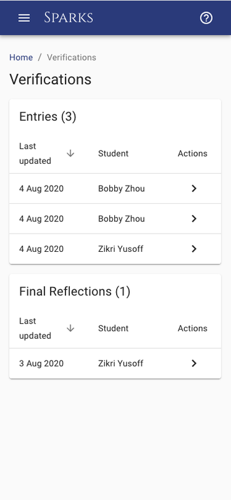231x500 pixels.
Task: Open the second Bobby Zhou entry chevron
Action: [x=194, y=219]
